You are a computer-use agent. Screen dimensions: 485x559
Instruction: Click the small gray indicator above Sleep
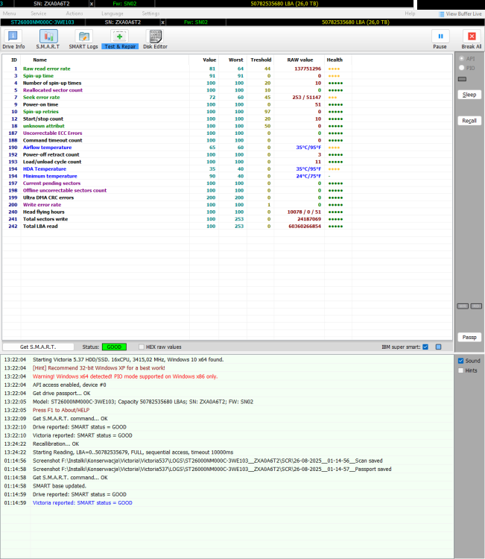pos(462,79)
